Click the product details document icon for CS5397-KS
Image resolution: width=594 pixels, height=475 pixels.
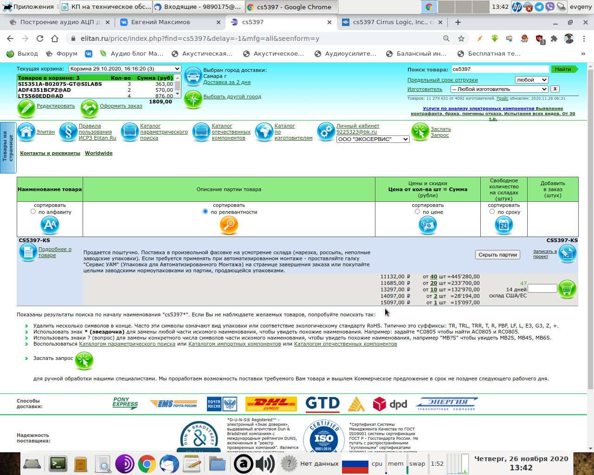click(28, 252)
